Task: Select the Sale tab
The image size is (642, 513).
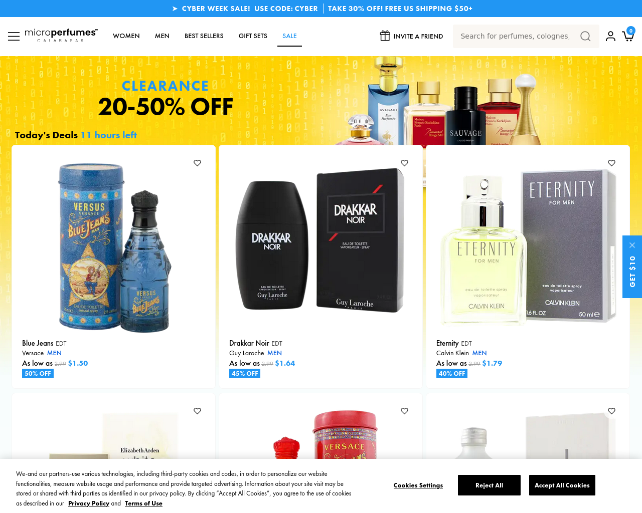Action: (x=289, y=36)
